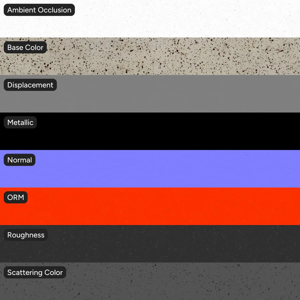Click the Normal label badge
The width and height of the screenshot is (300, 300).
coord(20,160)
